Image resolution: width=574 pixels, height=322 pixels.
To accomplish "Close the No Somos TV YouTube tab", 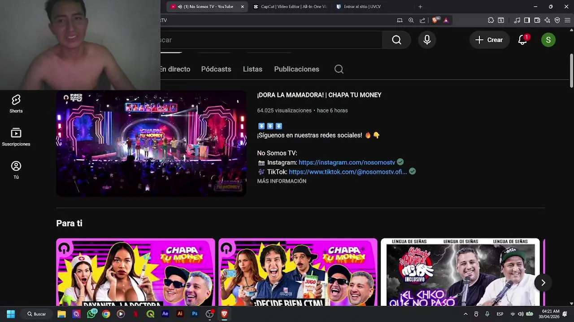I will tap(243, 7).
